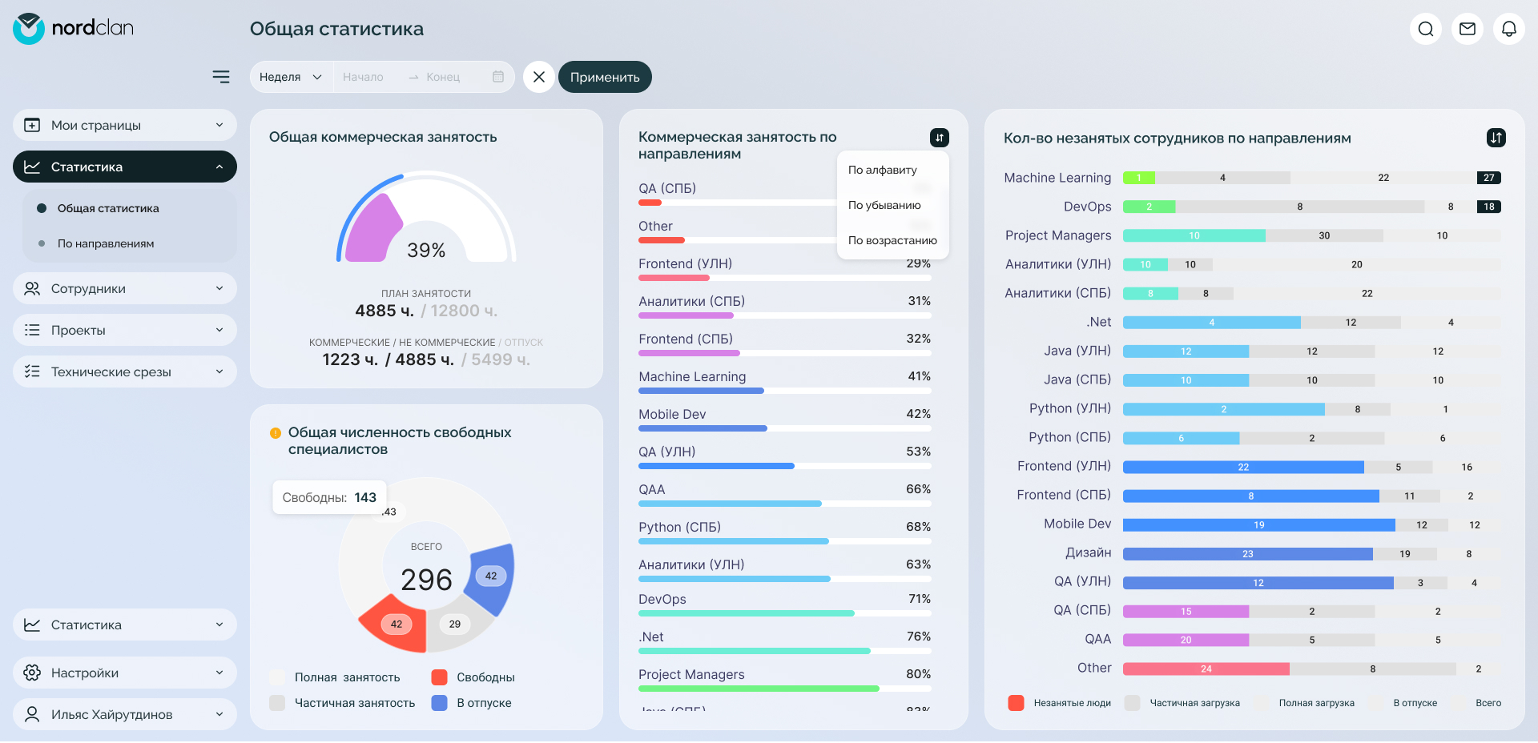Click Frontend (УЛН) blue bar showing 22
This screenshot has height=743, width=1538.
(x=1243, y=468)
